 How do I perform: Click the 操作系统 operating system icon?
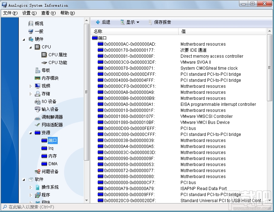tap(38, 187)
